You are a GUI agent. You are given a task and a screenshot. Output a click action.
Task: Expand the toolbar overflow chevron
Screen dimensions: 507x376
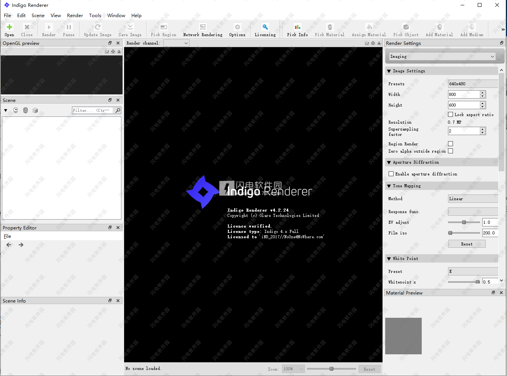503,29
